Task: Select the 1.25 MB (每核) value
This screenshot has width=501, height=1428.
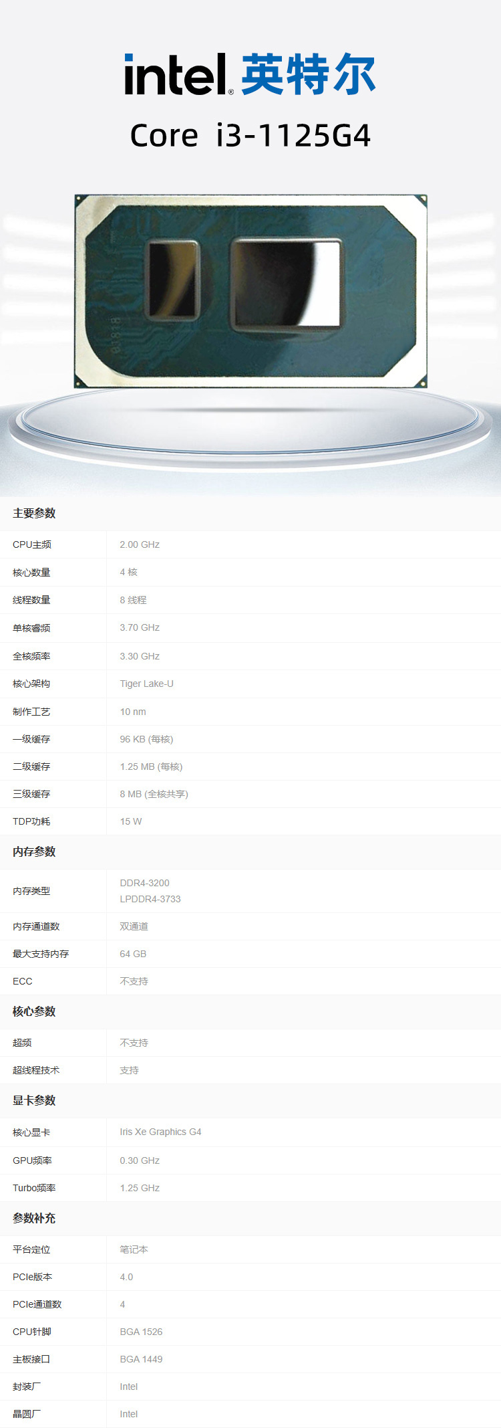Action: click(151, 767)
